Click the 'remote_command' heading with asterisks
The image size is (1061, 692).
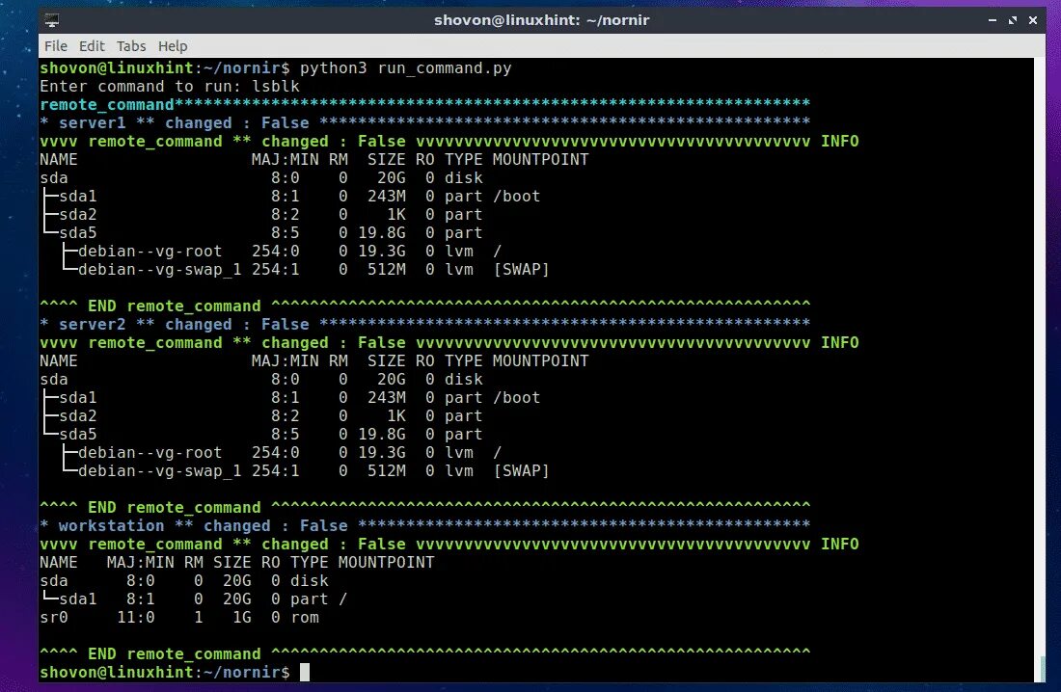(x=425, y=105)
